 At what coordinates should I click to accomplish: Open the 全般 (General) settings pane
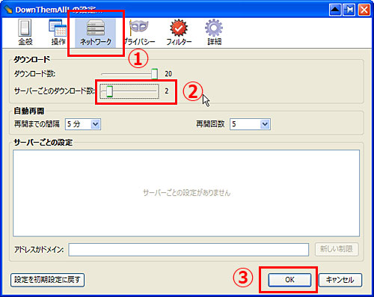click(25, 32)
